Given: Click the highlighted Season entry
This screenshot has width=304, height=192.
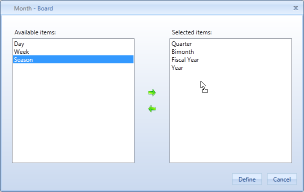Looking at the screenshot, I should [x=73, y=59].
